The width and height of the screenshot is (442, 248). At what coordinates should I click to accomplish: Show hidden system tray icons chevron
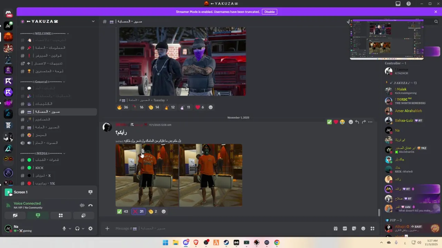[381, 242]
